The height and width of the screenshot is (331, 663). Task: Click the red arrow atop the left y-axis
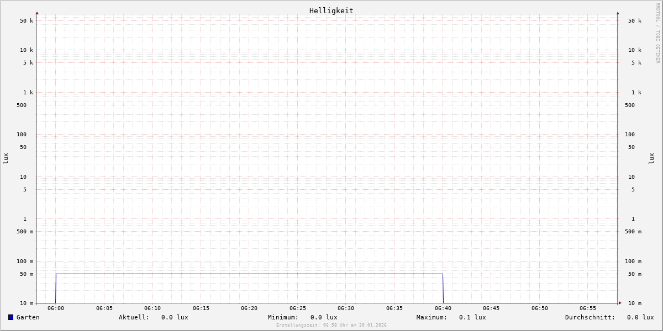(x=37, y=13)
